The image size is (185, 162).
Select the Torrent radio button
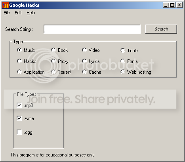[x=53, y=72]
